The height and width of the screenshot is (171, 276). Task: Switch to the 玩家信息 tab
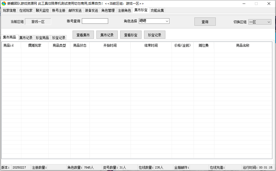coord(10,11)
